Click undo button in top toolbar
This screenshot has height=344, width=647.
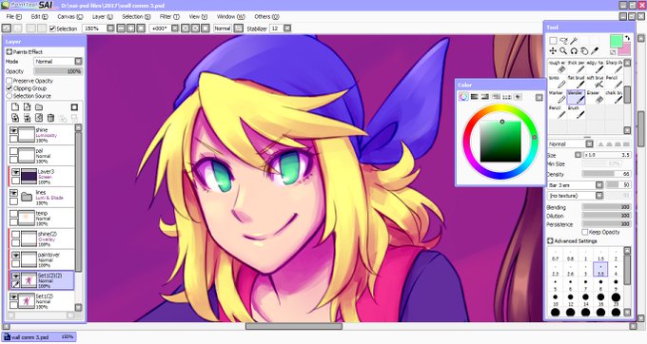coord(7,29)
